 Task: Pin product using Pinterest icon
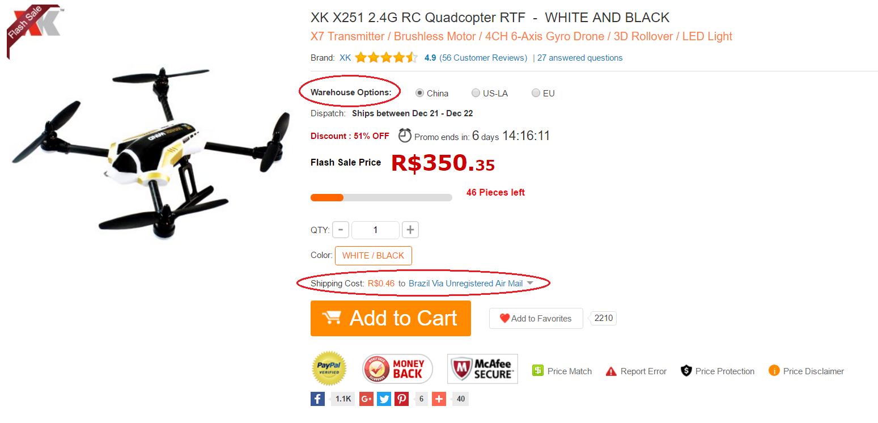click(x=402, y=399)
